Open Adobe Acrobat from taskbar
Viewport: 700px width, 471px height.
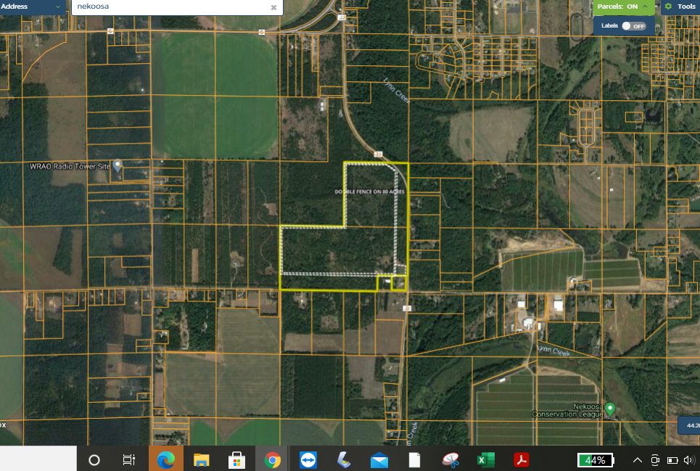point(521,459)
